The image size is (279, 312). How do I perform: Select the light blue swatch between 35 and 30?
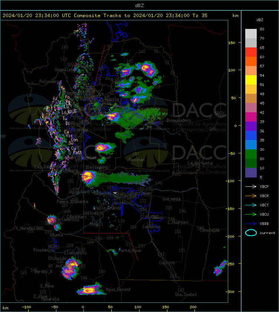coord(251,145)
